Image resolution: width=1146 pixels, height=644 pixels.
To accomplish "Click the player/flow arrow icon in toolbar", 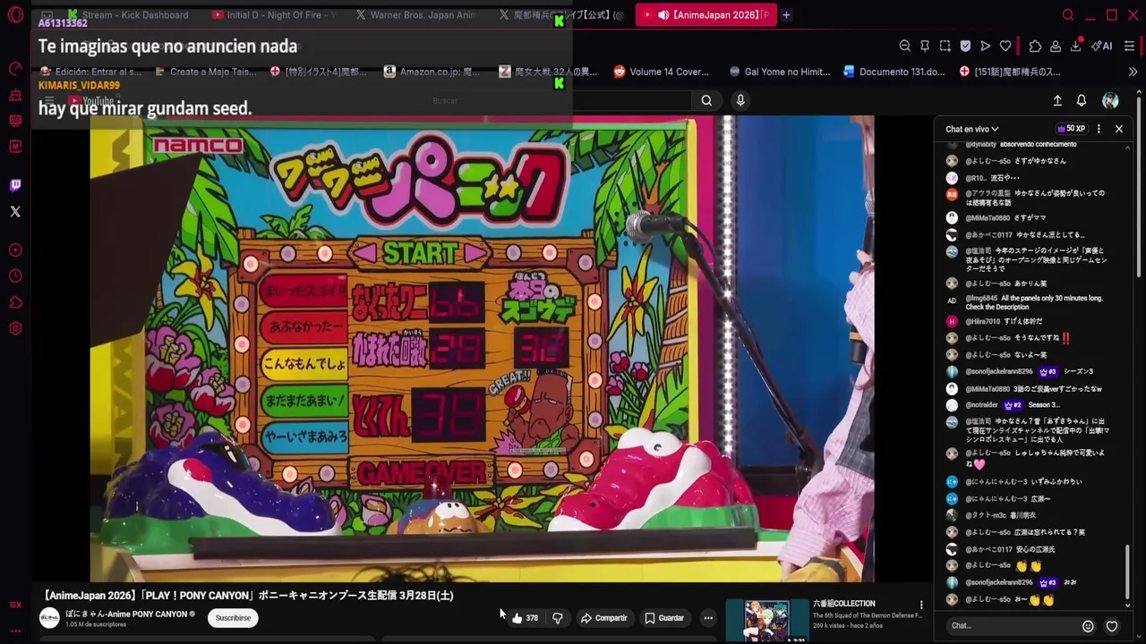I will coord(986,46).
